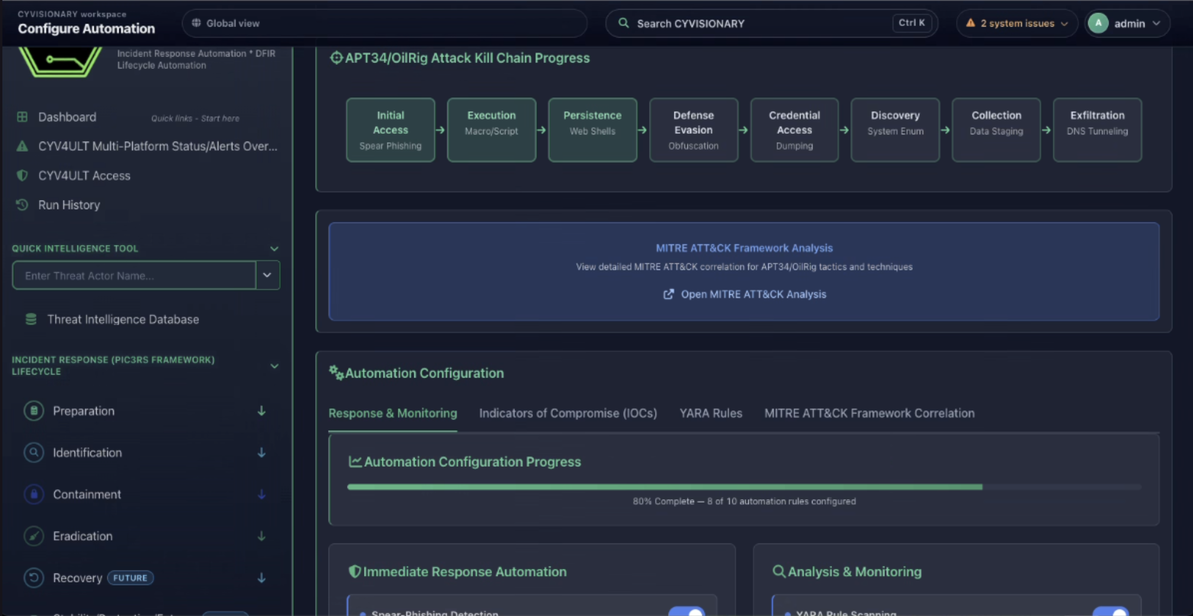Click the Preparation clipboard icon
This screenshot has width=1193, height=616.
coord(34,411)
